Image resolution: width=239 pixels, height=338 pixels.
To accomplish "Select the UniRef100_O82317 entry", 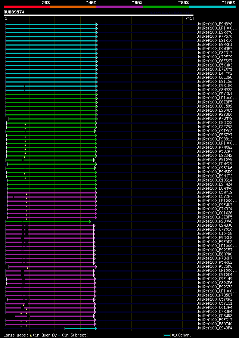I will 214,53.
